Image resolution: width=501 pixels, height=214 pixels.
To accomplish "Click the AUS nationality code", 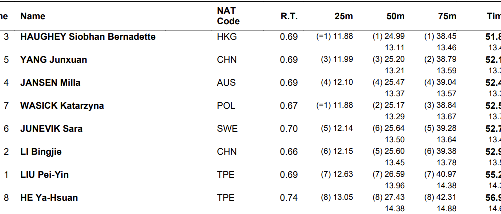I will pyautogui.click(x=226, y=83).
